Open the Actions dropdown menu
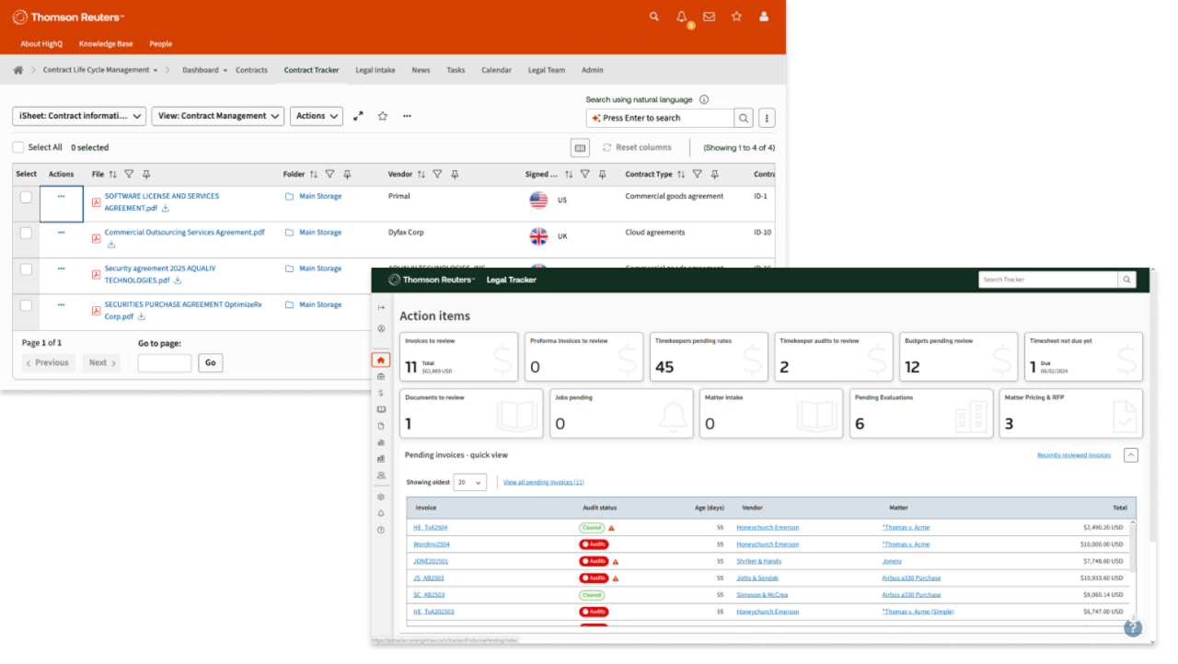1178x664 pixels. (317, 116)
